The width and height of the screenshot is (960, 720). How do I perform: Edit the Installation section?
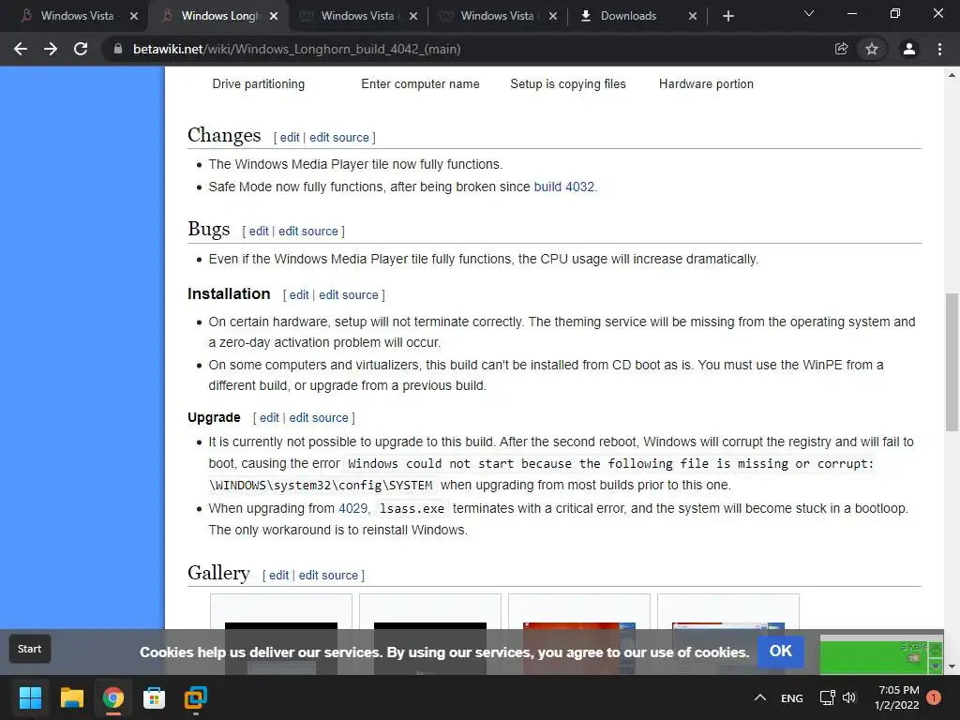coord(299,295)
